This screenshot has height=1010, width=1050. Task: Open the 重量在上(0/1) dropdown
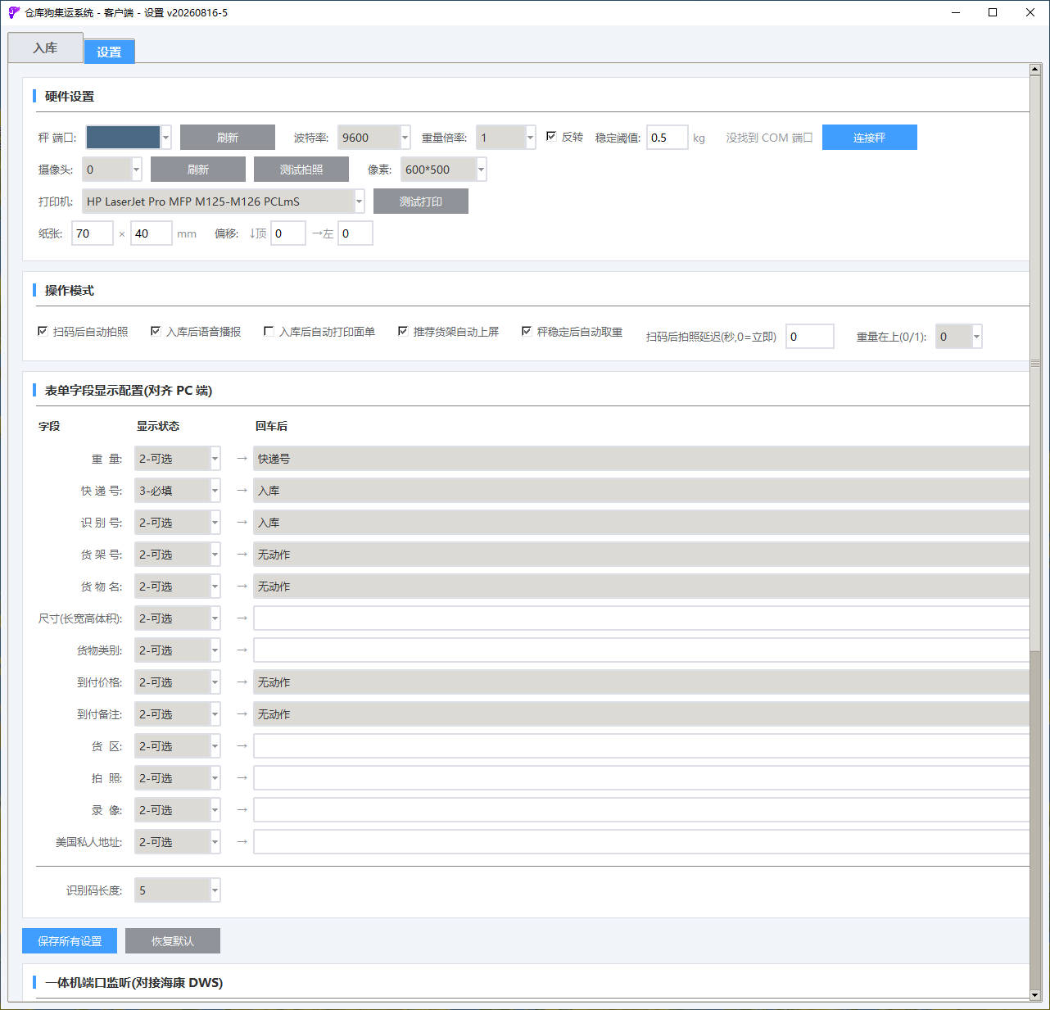pos(959,337)
